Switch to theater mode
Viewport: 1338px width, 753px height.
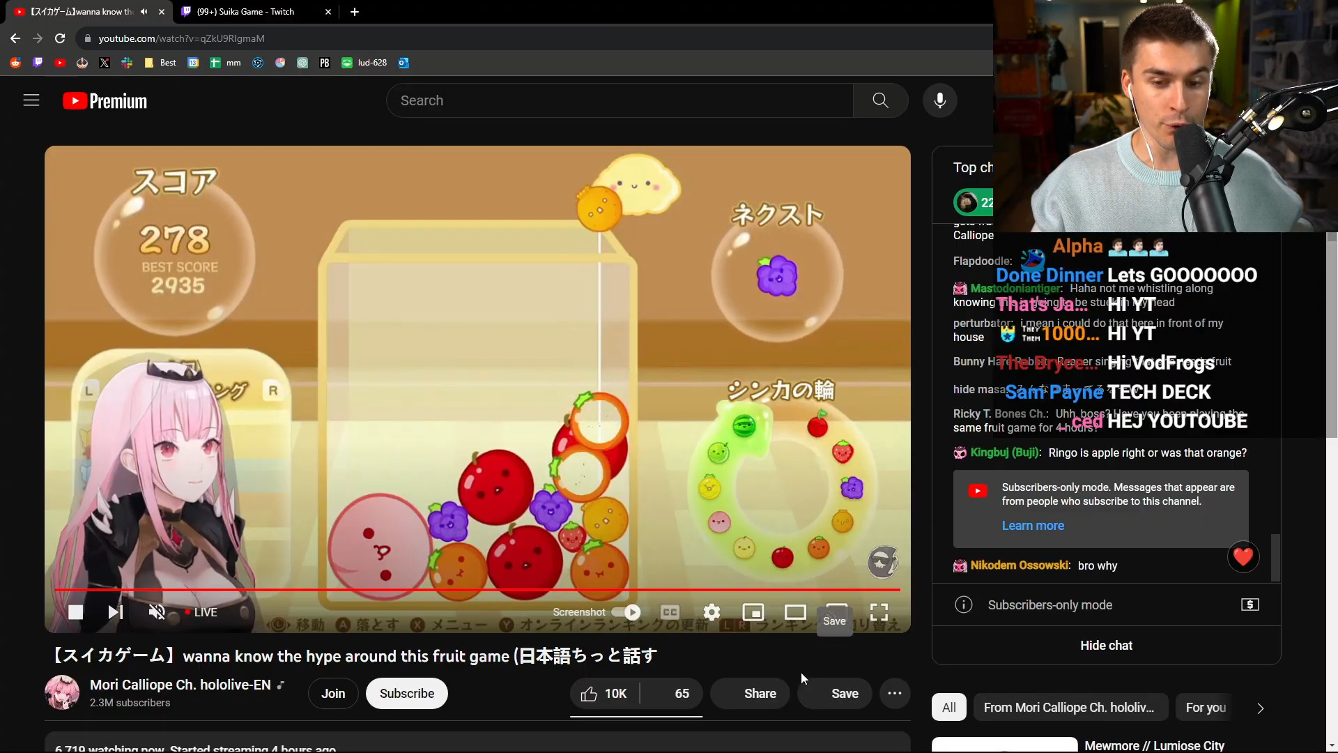pyautogui.click(x=795, y=612)
